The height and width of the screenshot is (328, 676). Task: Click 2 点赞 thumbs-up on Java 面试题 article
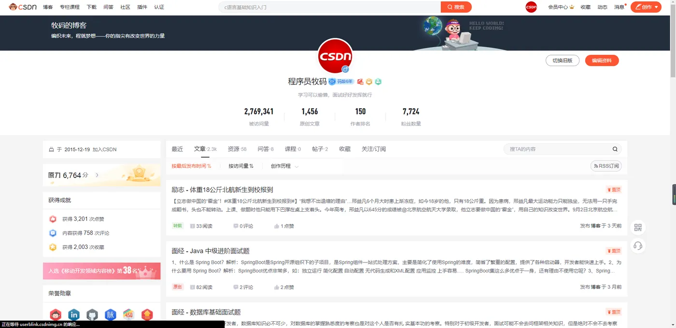tap(277, 287)
